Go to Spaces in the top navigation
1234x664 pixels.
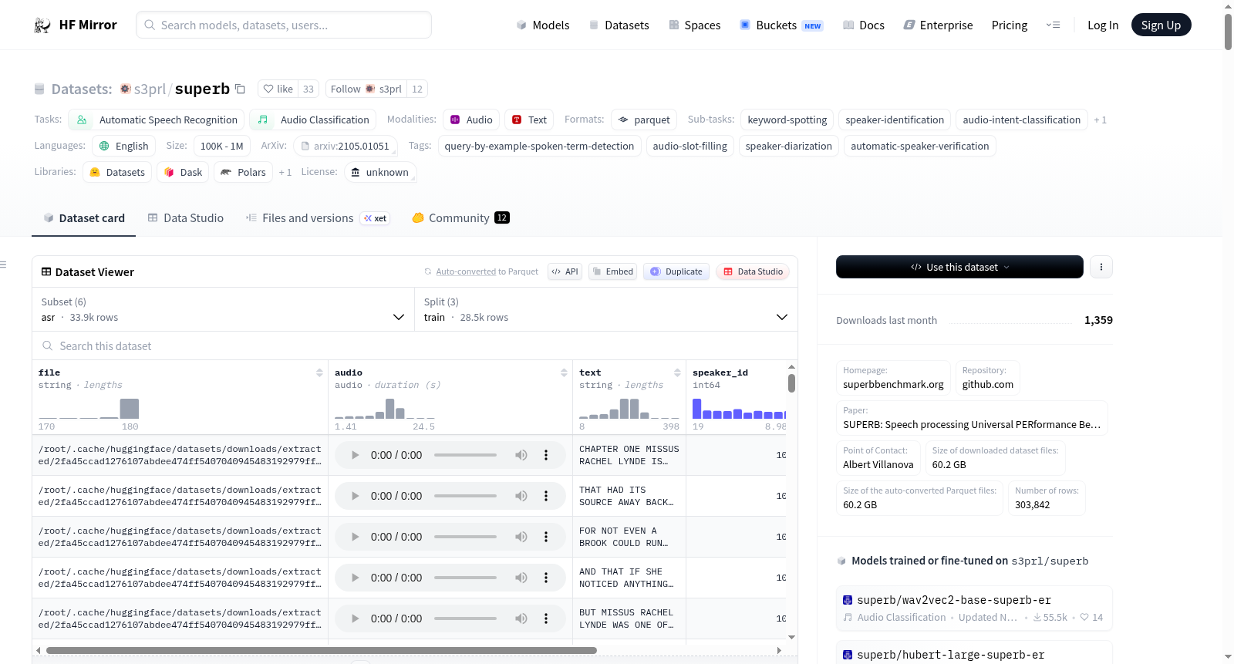(695, 25)
